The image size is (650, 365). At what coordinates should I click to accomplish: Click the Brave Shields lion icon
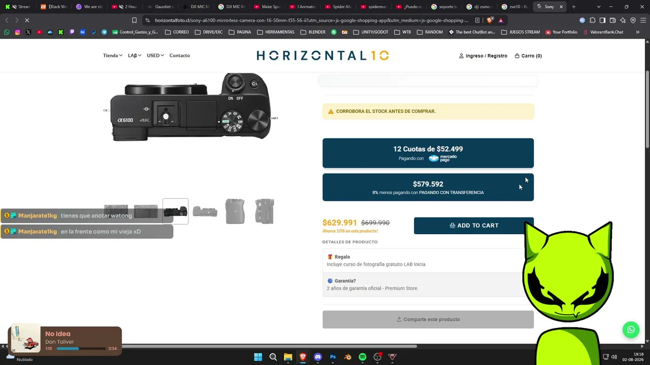click(x=490, y=20)
